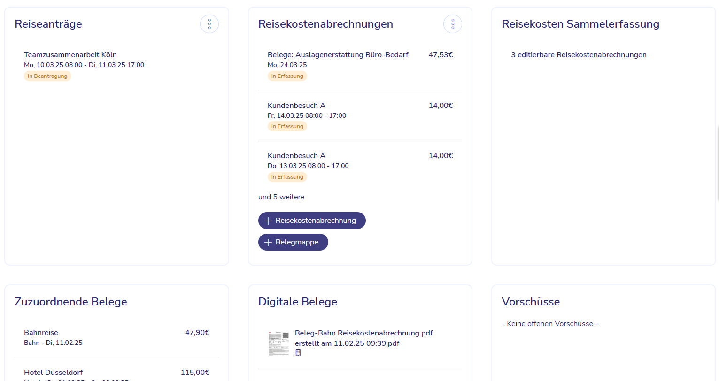Click the 'Bahn - Di, 11.02.25' detail line
This screenshot has width=719, height=381.
coord(53,343)
